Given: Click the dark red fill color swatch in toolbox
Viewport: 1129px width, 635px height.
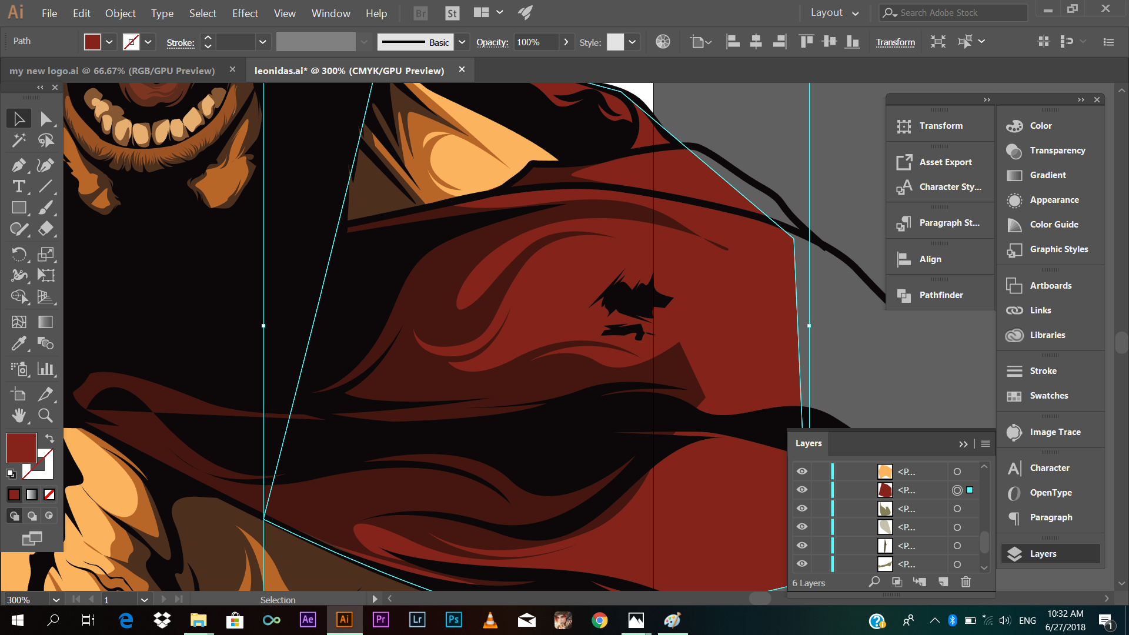Looking at the screenshot, I should point(21,448).
